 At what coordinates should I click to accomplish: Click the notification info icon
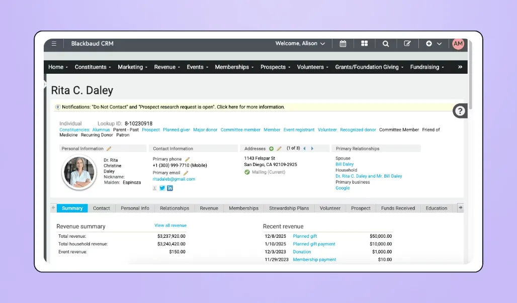click(x=58, y=107)
